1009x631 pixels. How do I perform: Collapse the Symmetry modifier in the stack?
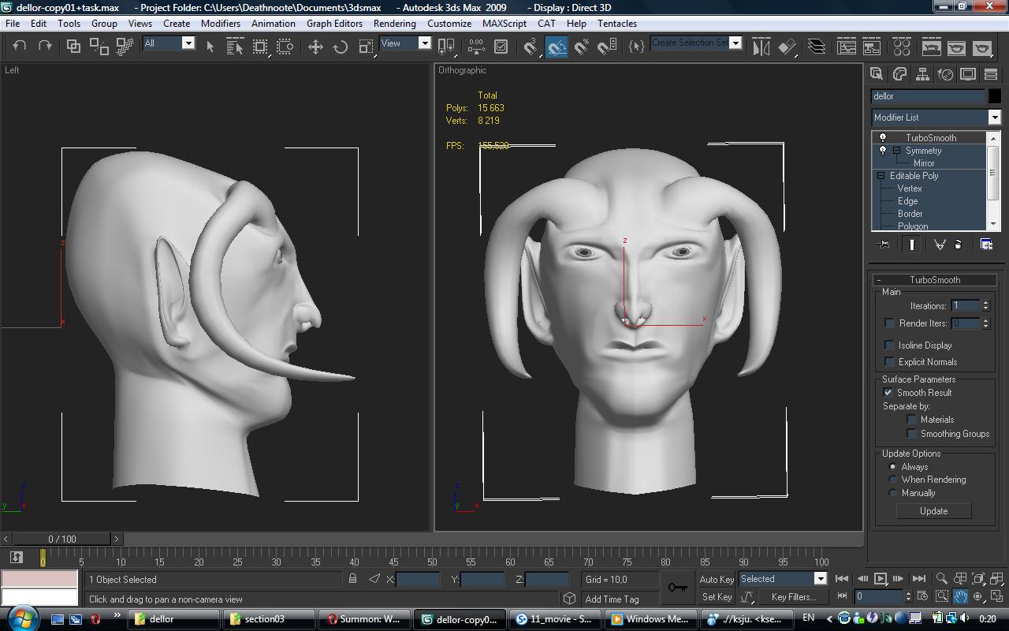pos(896,151)
